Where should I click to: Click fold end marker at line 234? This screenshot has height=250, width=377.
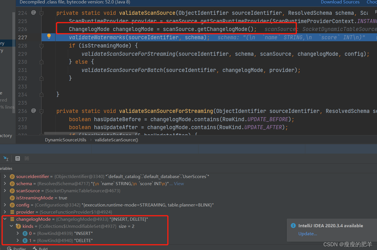click(42, 94)
